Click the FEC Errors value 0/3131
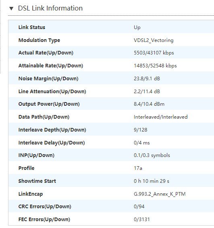 [142, 219]
